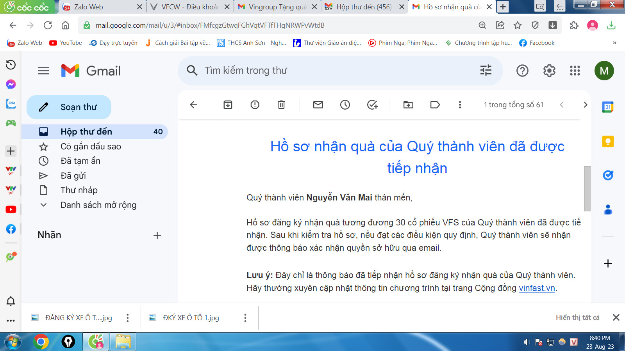
Task: Delete the email with the trash icon
Action: pos(281,105)
